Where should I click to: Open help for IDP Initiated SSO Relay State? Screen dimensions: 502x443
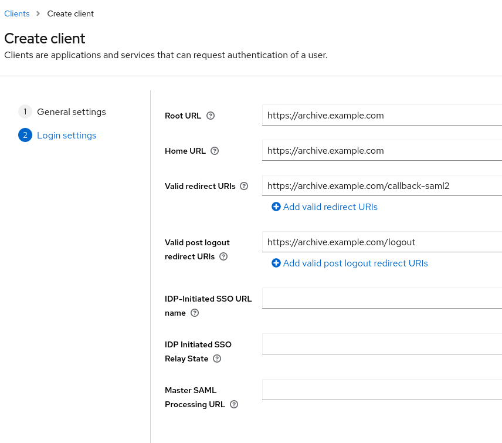(217, 359)
